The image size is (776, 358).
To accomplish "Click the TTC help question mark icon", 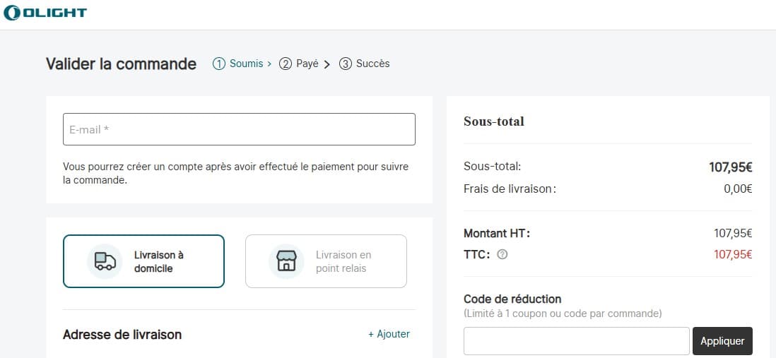I will 502,254.
